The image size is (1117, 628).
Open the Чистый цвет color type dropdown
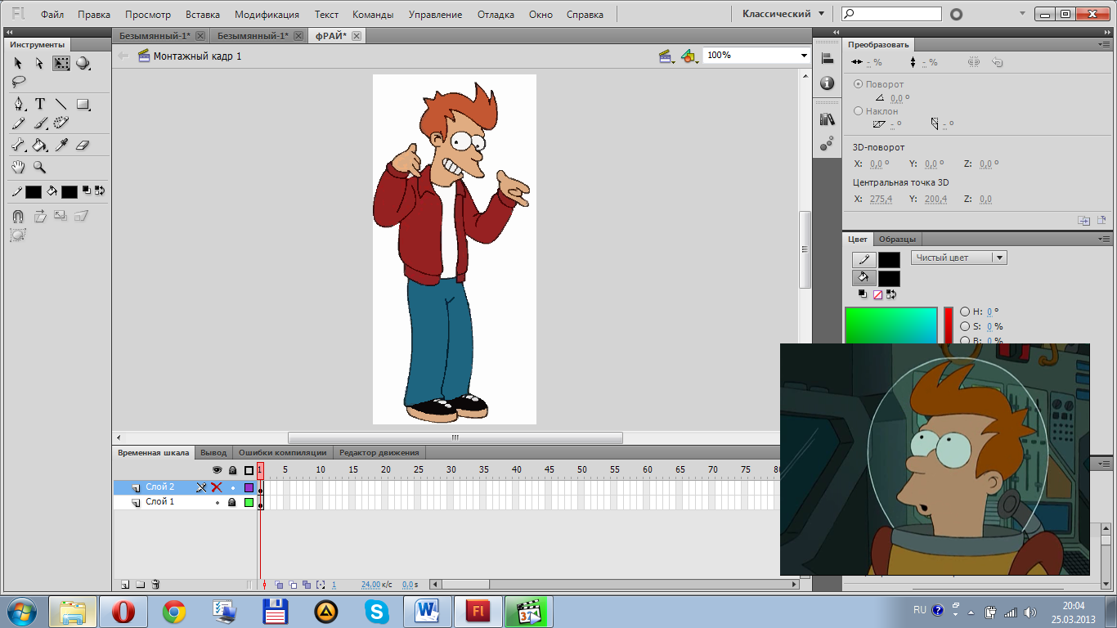tap(959, 258)
